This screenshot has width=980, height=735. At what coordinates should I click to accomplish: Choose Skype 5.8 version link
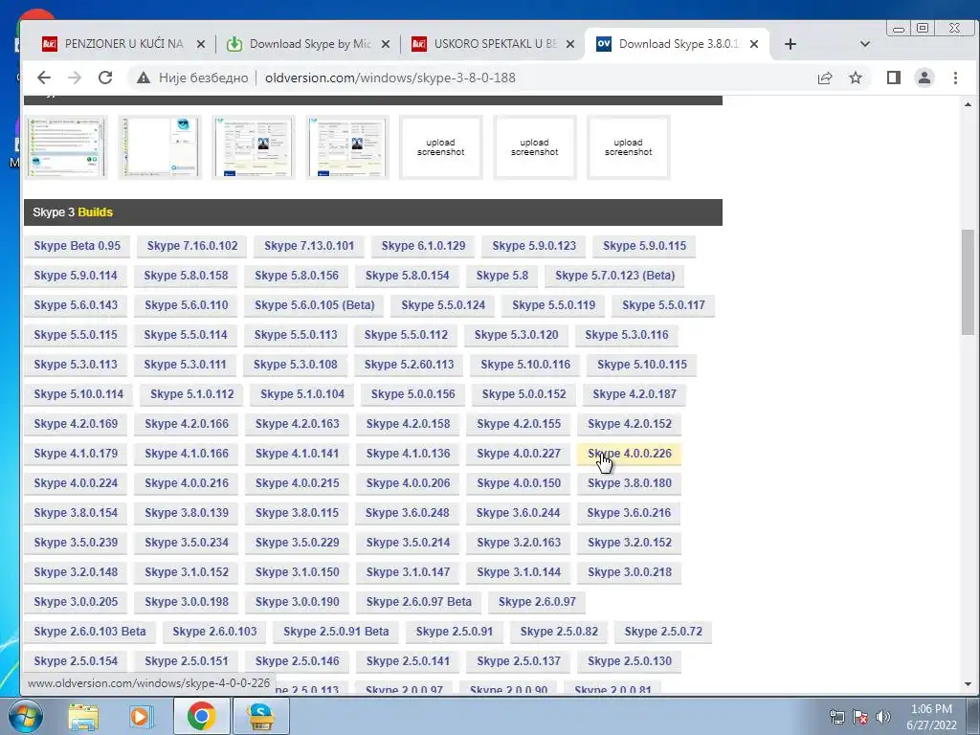click(x=501, y=275)
